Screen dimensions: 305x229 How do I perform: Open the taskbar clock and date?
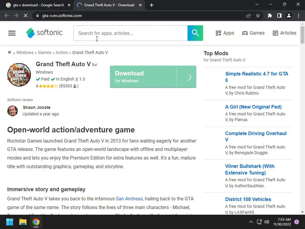click(282, 222)
